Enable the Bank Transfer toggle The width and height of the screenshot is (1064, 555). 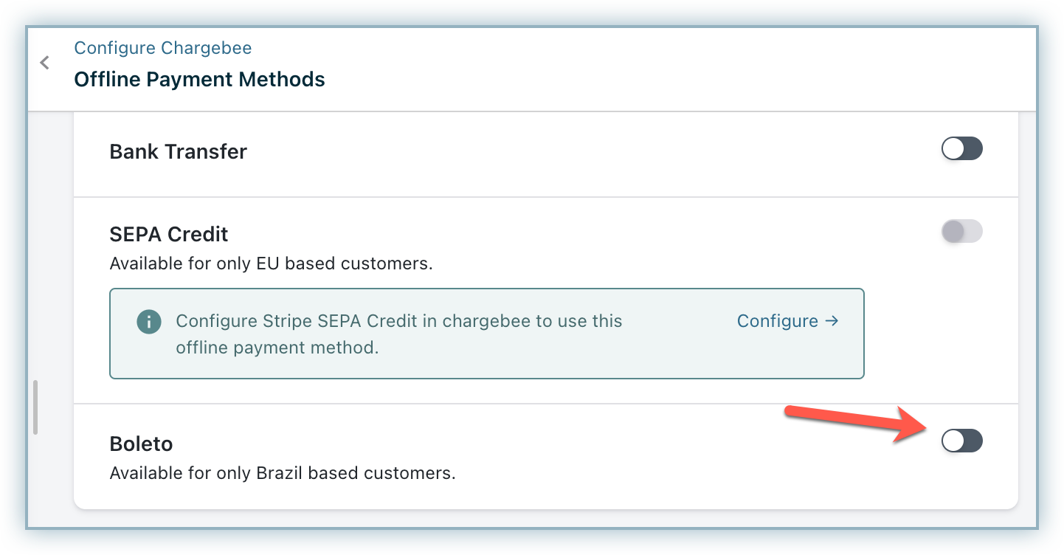961,149
